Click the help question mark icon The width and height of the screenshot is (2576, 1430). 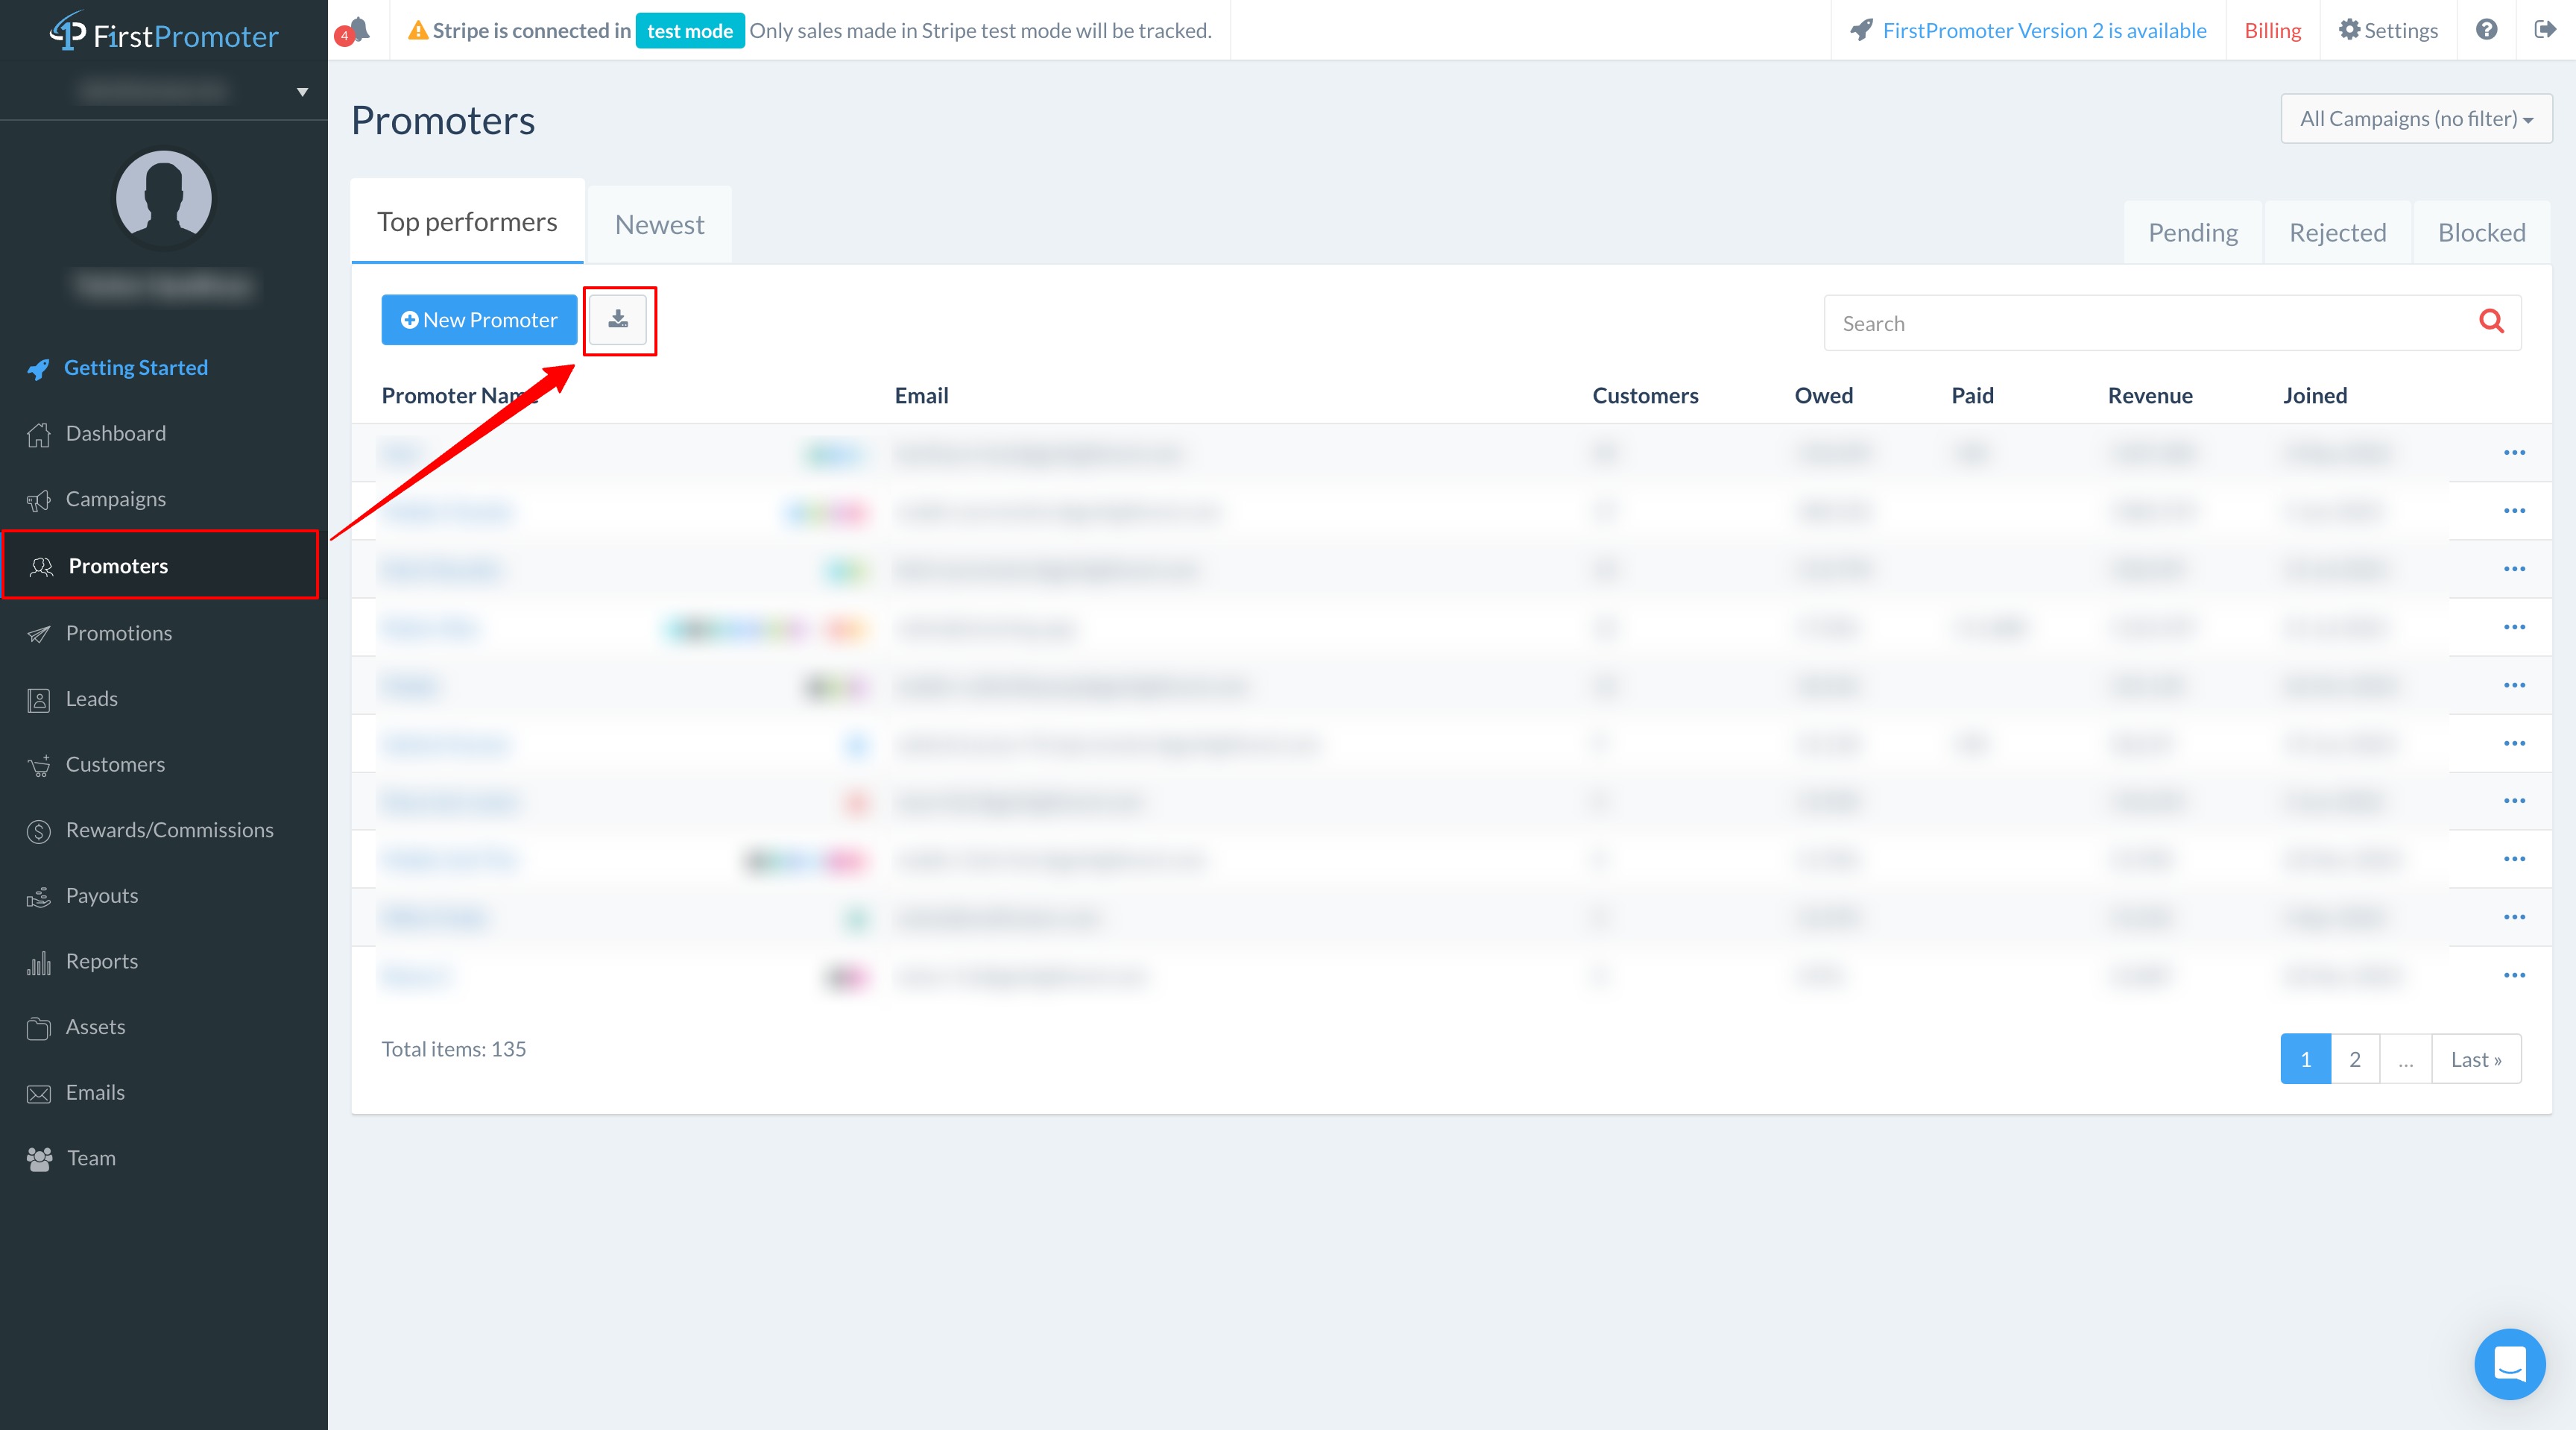[x=2486, y=30]
